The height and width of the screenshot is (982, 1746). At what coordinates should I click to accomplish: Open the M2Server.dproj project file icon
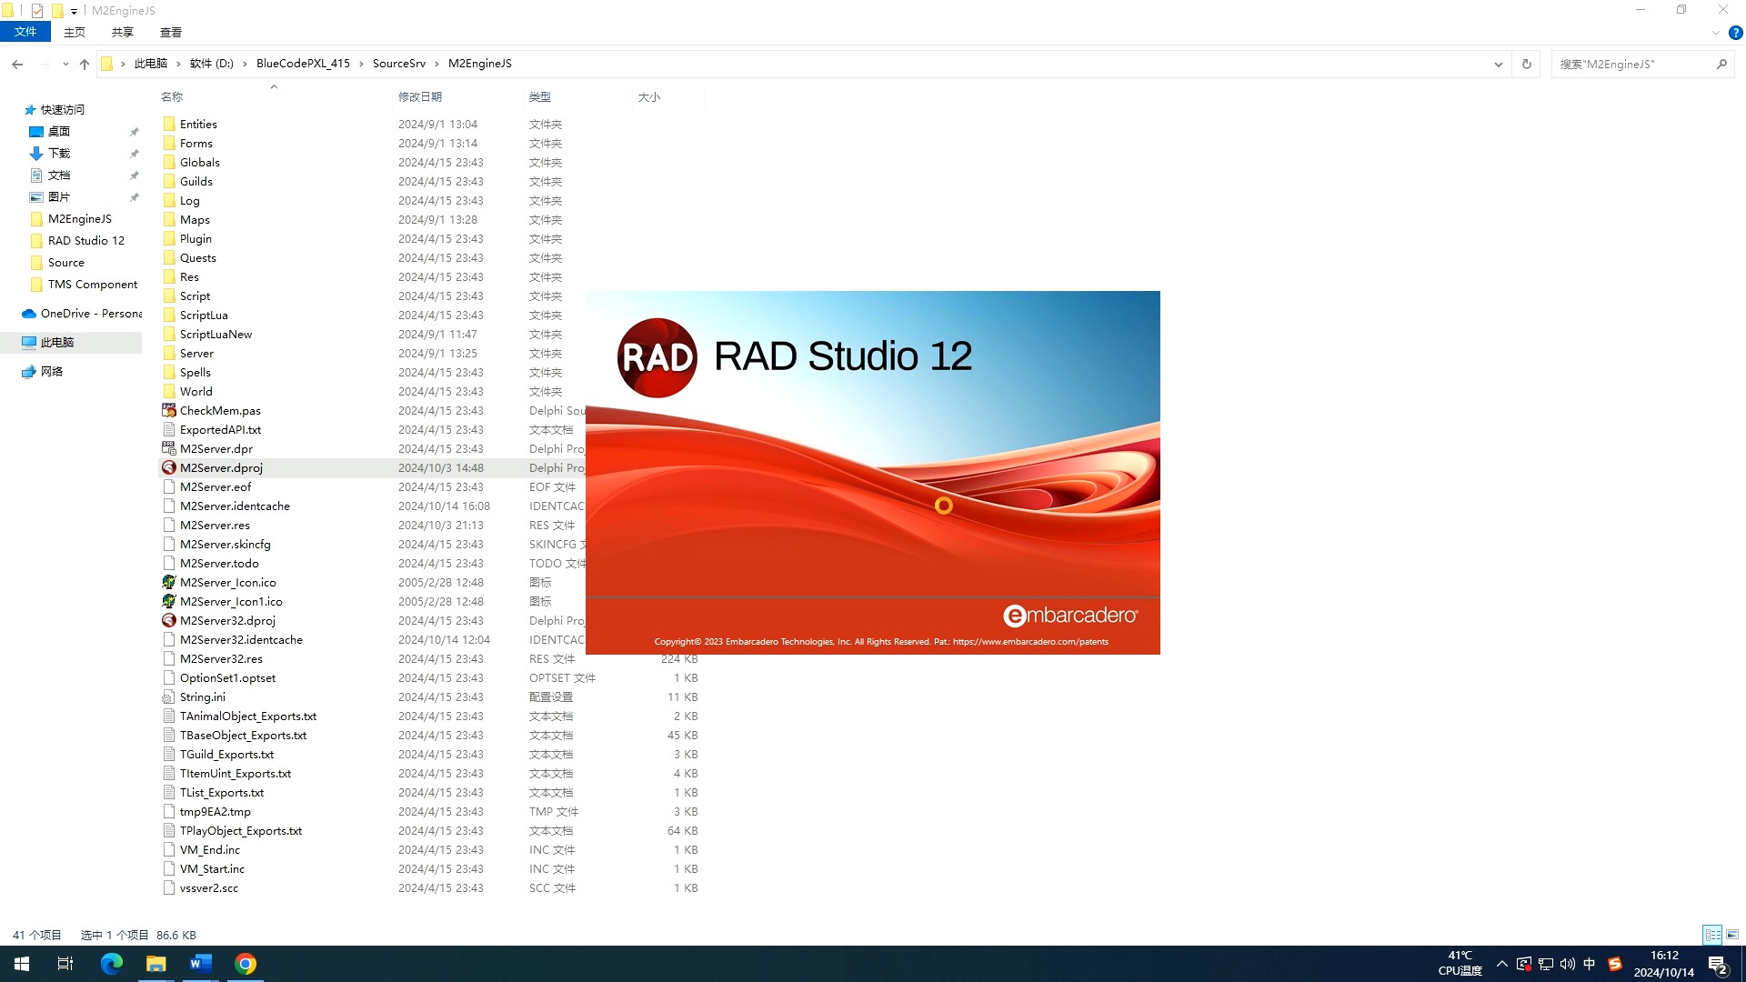point(169,467)
